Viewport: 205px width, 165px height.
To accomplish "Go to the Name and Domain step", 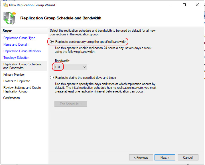I will tap(16, 45).
